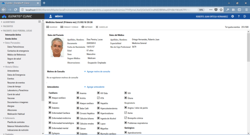Viewport: 250px width, 135px height.
Task: Open Línea de tiempo in sidebar
Action: tap(14, 86)
